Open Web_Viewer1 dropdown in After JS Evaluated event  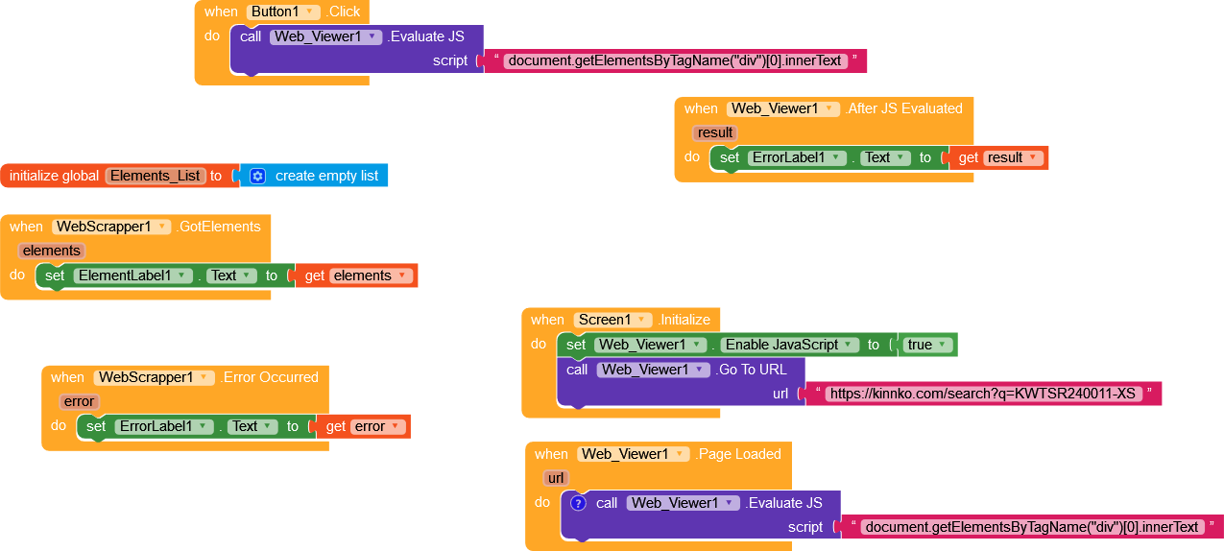(x=784, y=108)
